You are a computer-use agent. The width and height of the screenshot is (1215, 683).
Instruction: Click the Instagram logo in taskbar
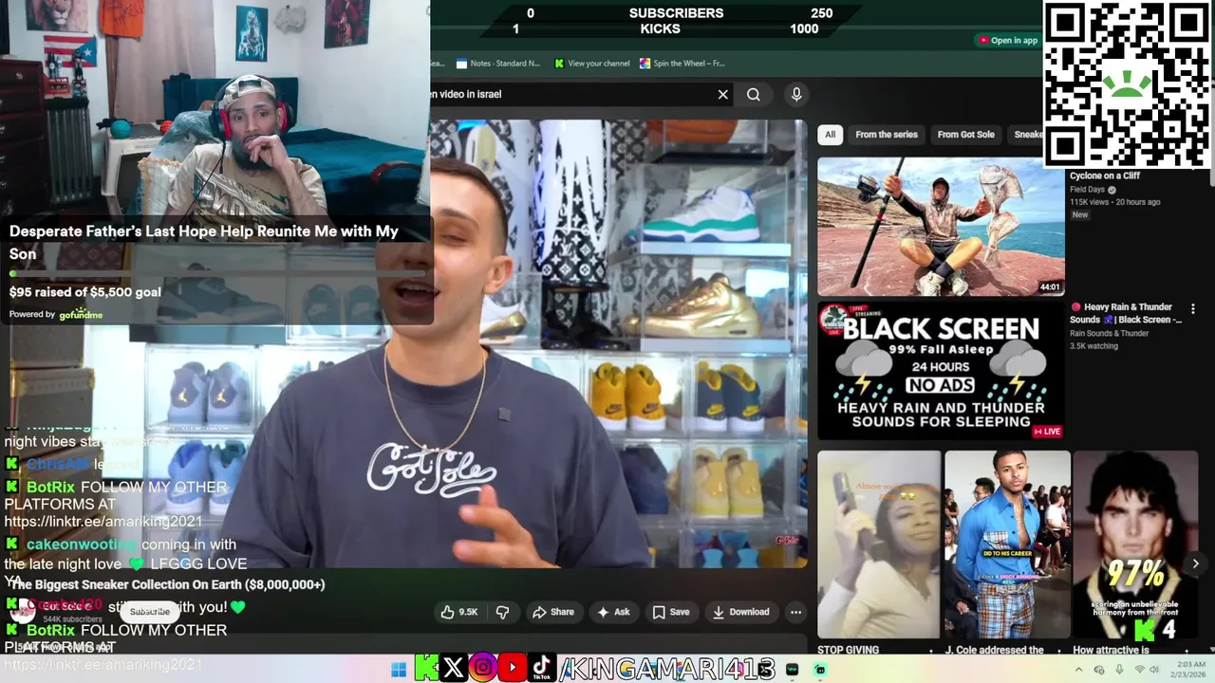click(x=483, y=669)
